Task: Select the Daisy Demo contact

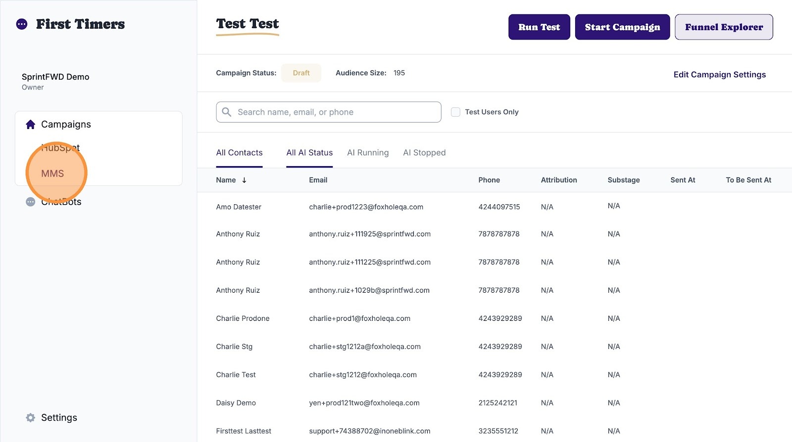Action: coord(236,403)
